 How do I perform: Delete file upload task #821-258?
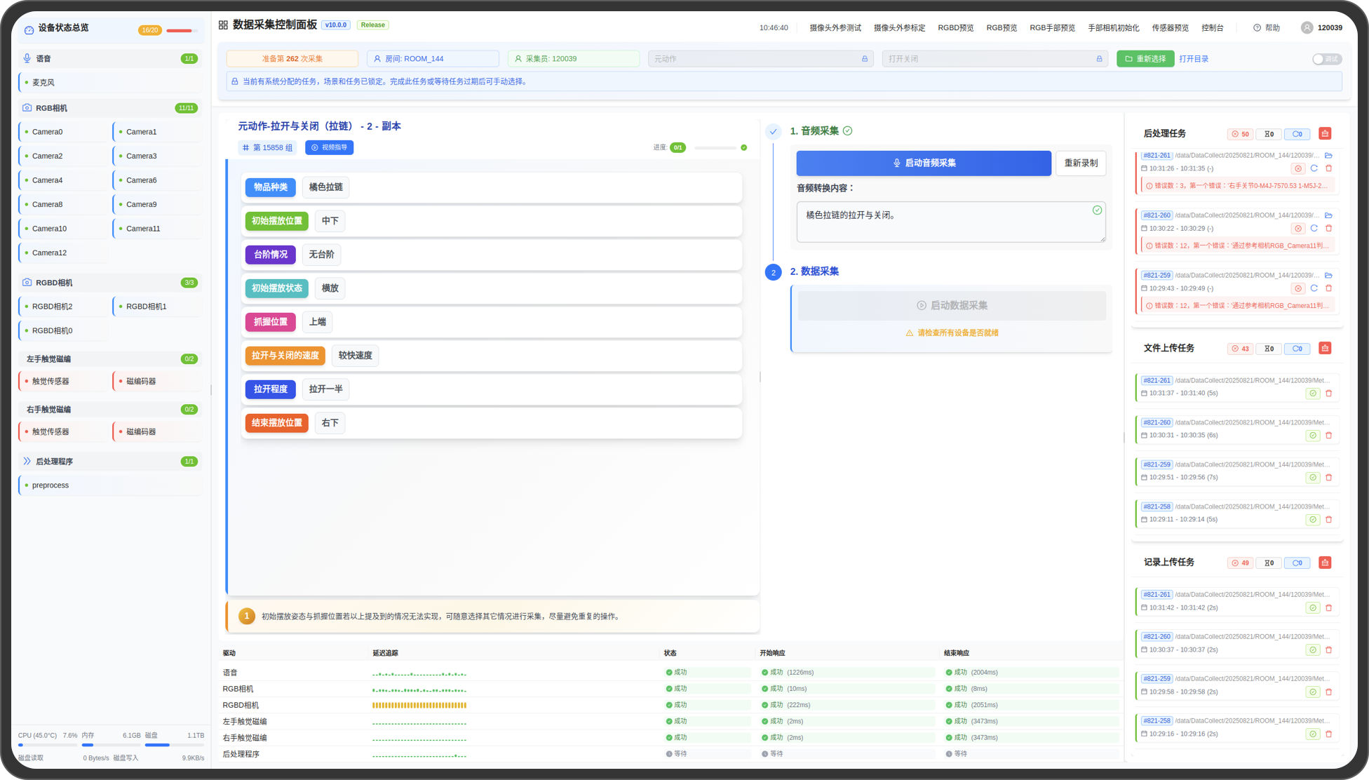coord(1328,520)
